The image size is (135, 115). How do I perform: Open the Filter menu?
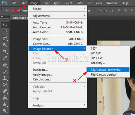click(x=80, y=3)
